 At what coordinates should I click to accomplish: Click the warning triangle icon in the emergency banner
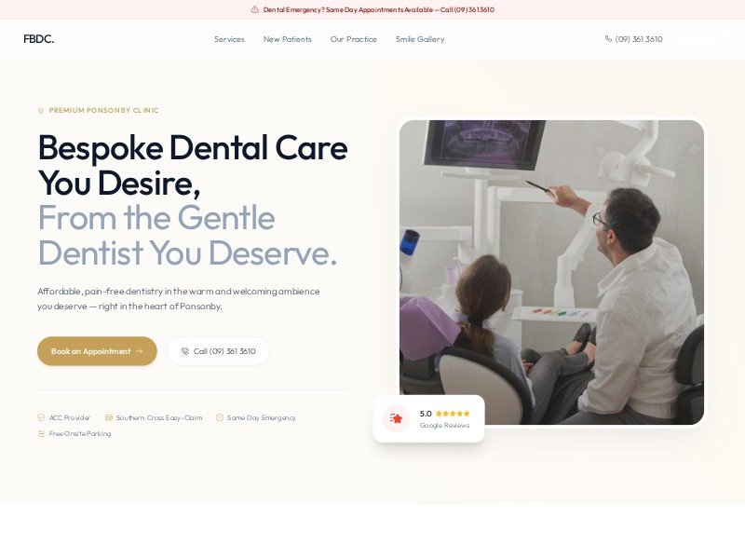[254, 9]
